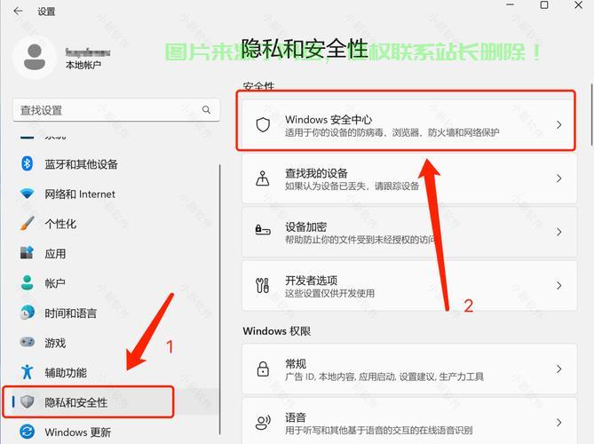This screenshot has height=444, width=594.
Task: Click the Accessibility figure icon
Action: (27, 372)
